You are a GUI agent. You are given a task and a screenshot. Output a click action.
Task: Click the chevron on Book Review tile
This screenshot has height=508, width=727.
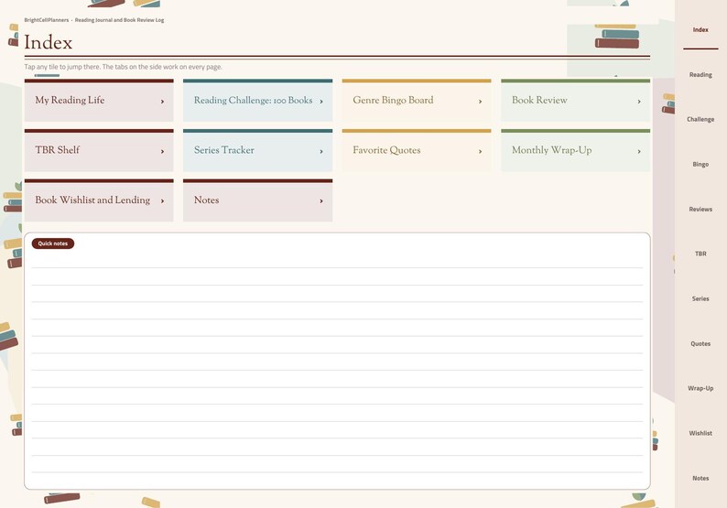click(639, 101)
